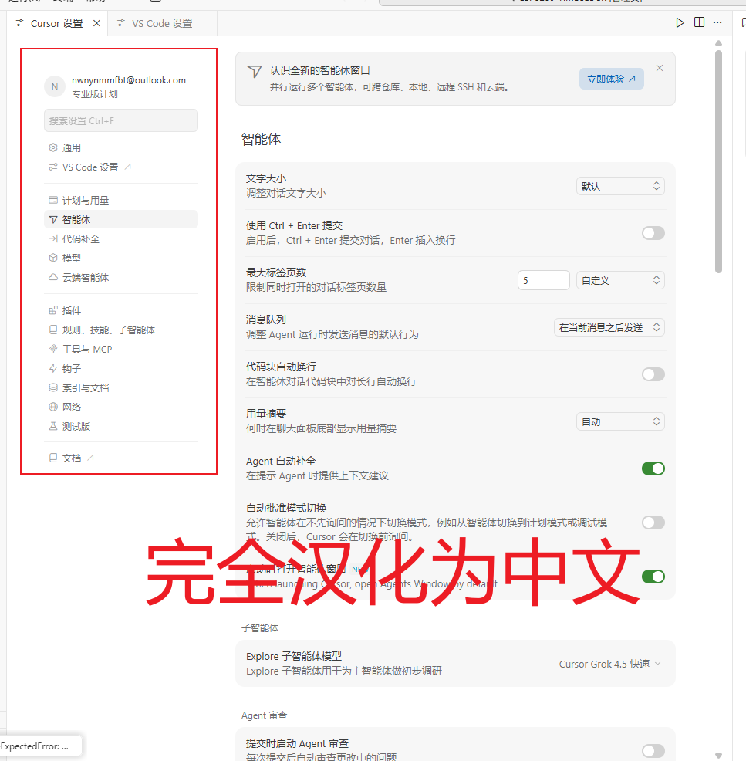Screen dimensions: 746x761
Task: Open the 文档 external docs link
Action: (121, 458)
